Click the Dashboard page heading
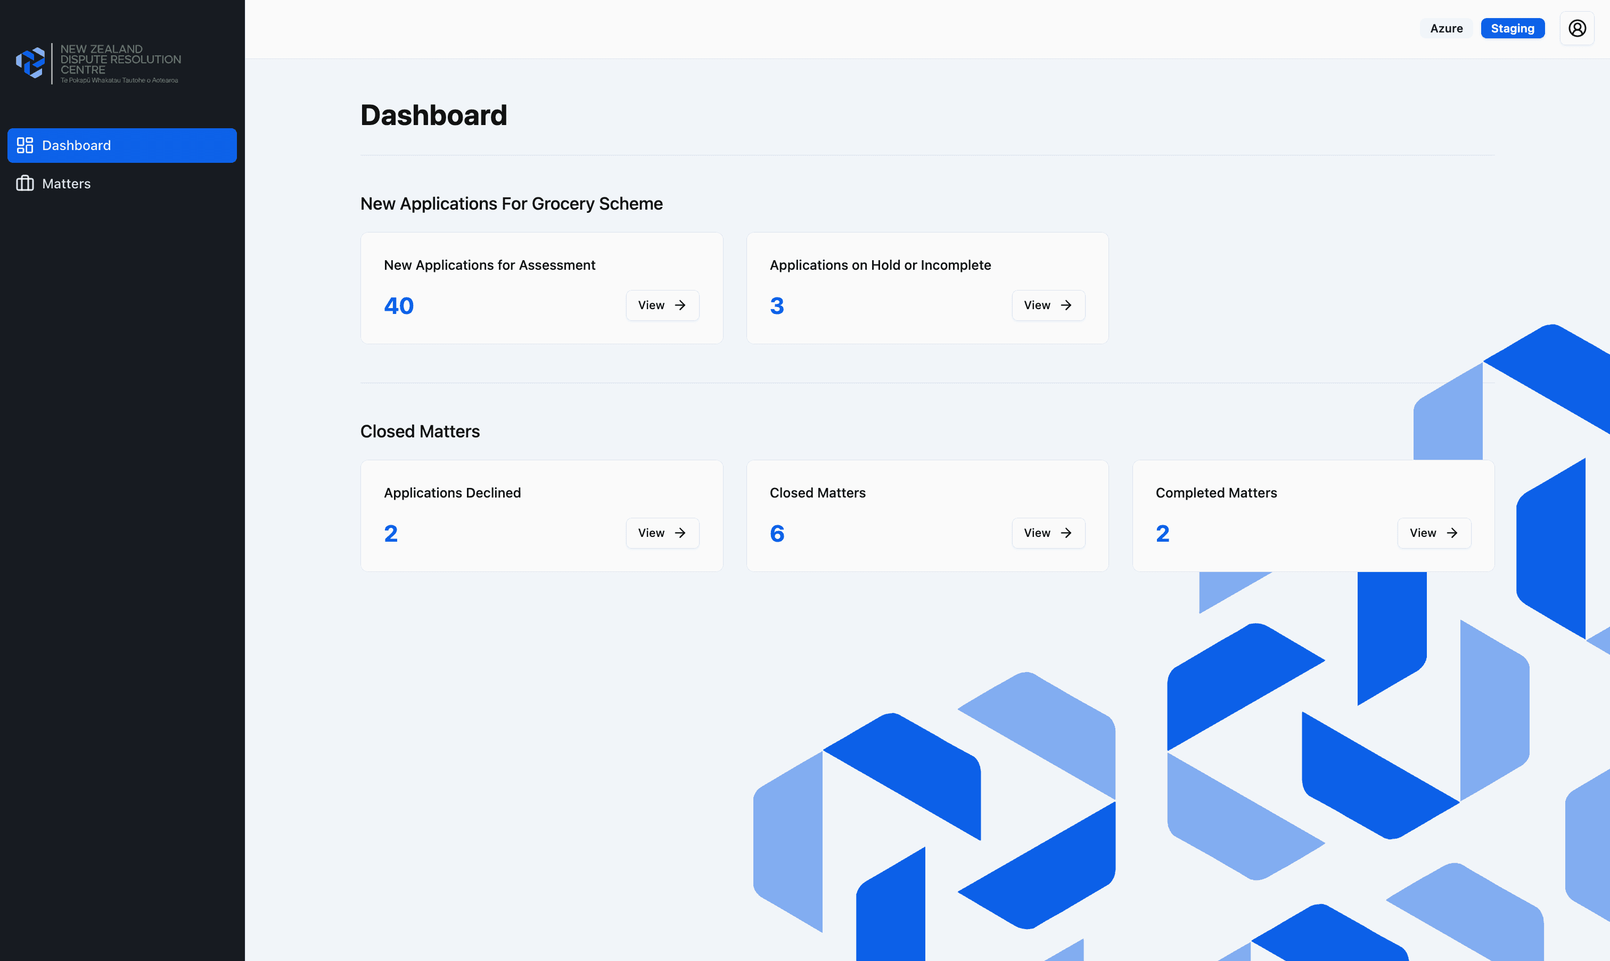This screenshot has height=961, width=1610. click(433, 115)
